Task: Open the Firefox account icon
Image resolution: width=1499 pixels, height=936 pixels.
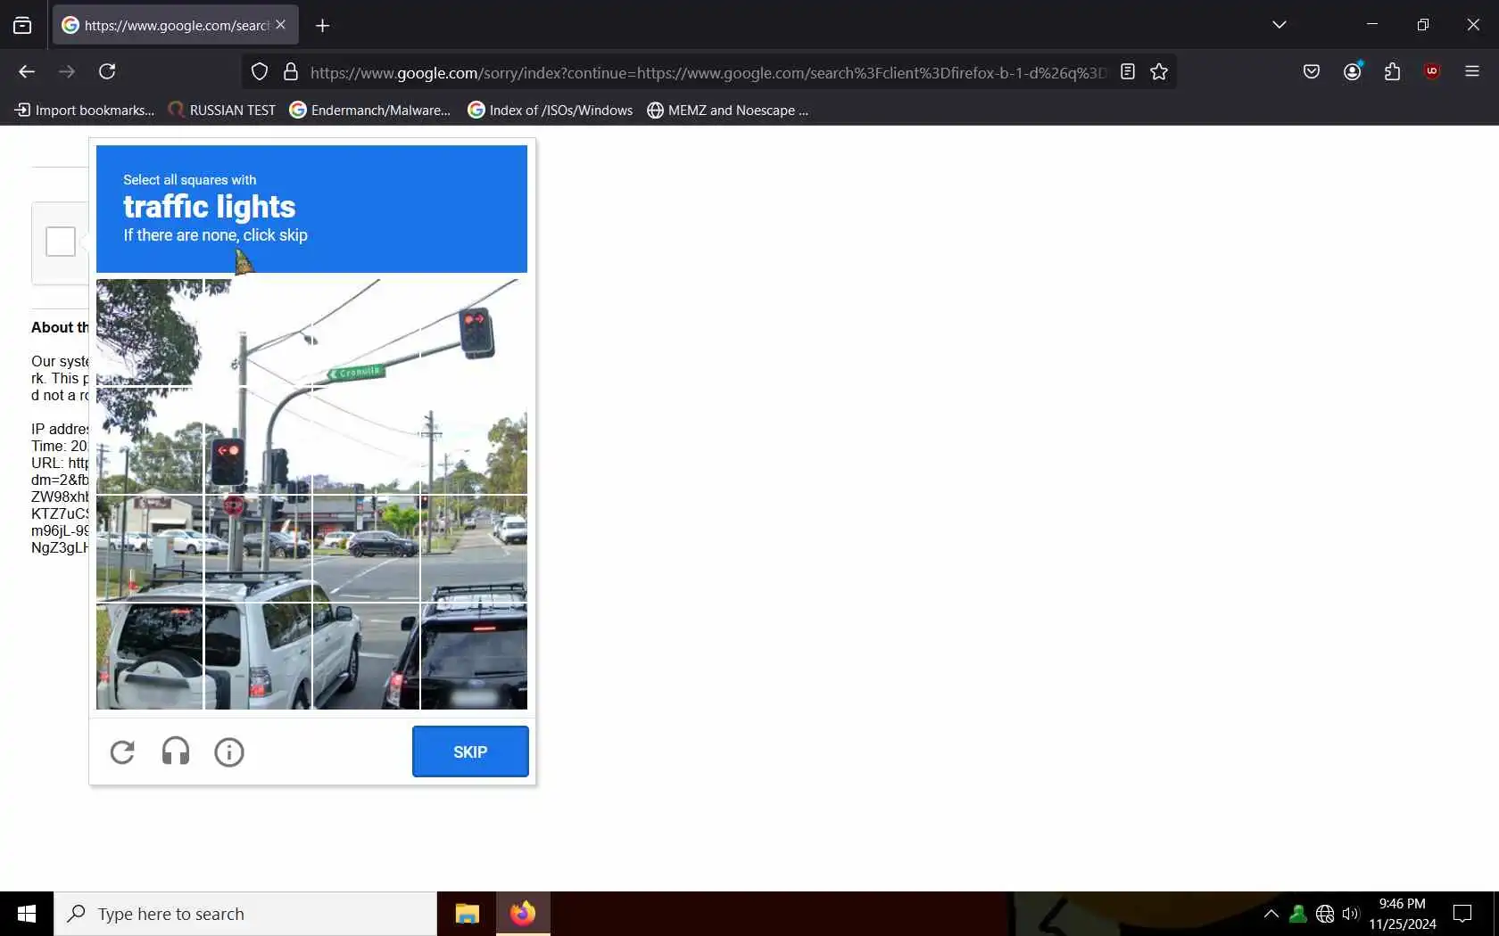Action: (x=1353, y=71)
